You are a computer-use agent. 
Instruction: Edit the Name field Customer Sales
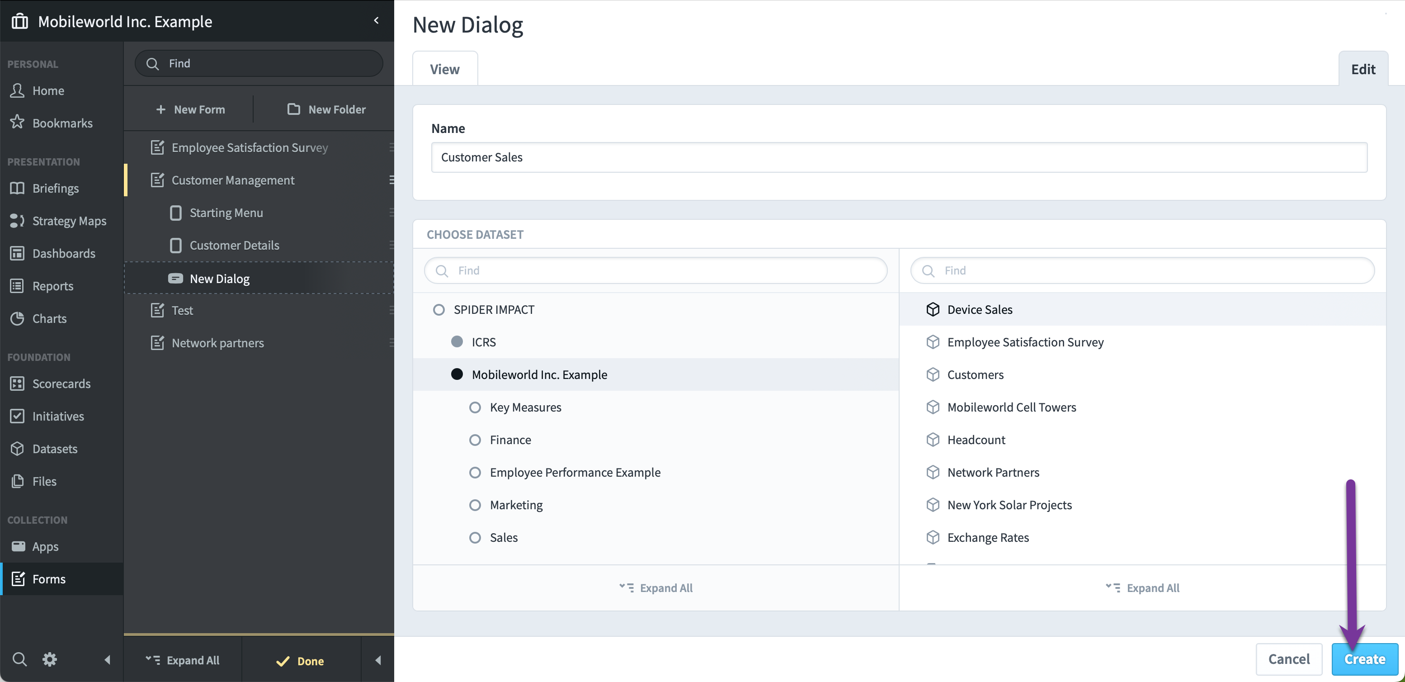click(x=899, y=157)
